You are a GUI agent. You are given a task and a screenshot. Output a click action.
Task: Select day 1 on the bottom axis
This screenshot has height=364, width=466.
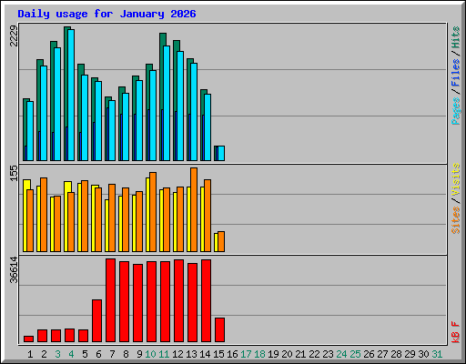30,354
